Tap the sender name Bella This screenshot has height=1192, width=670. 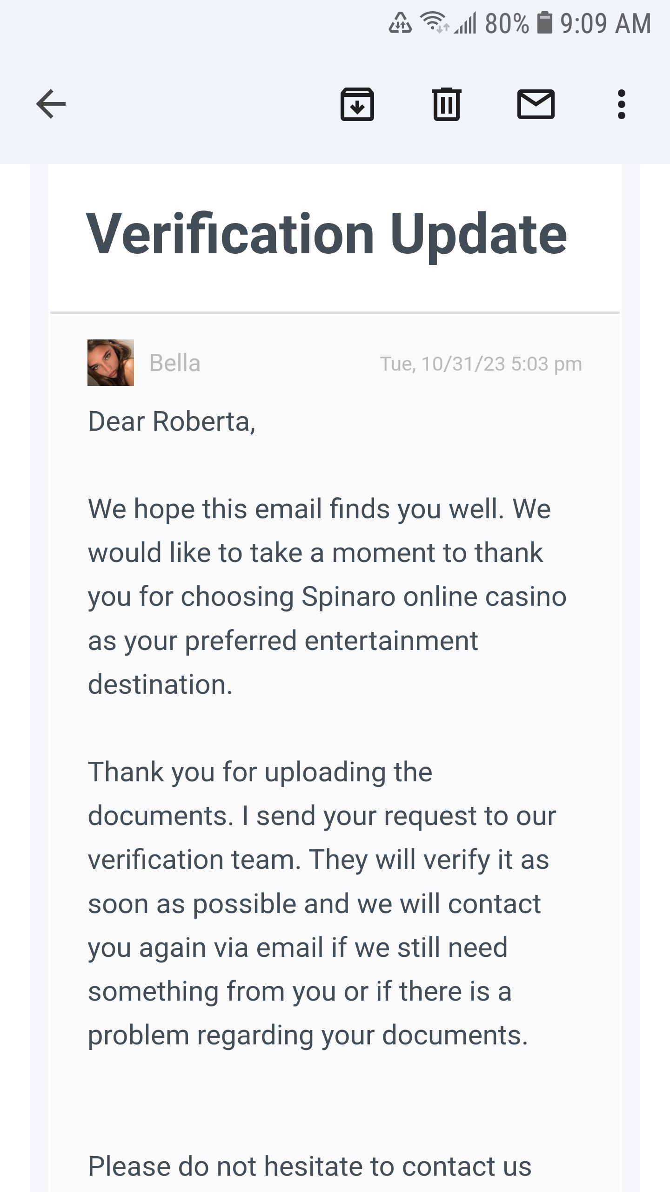174,363
